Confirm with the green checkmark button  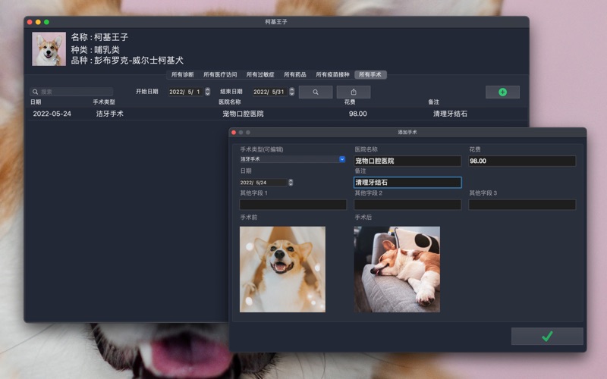pyautogui.click(x=547, y=336)
